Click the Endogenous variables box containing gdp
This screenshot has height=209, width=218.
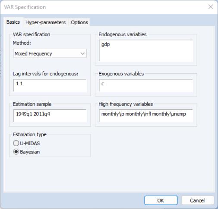pyautogui.click(x=146, y=50)
